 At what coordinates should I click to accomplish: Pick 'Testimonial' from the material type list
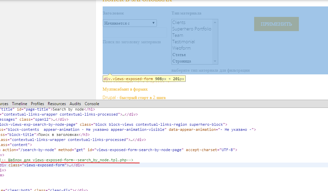[x=183, y=42]
